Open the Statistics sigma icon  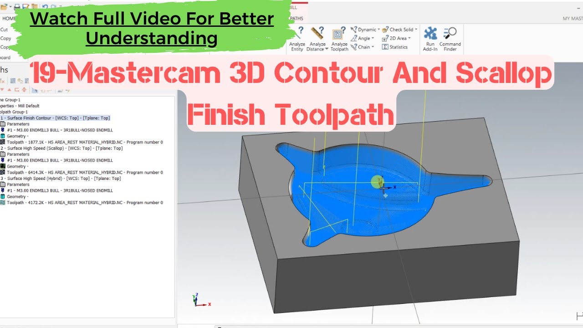click(385, 47)
